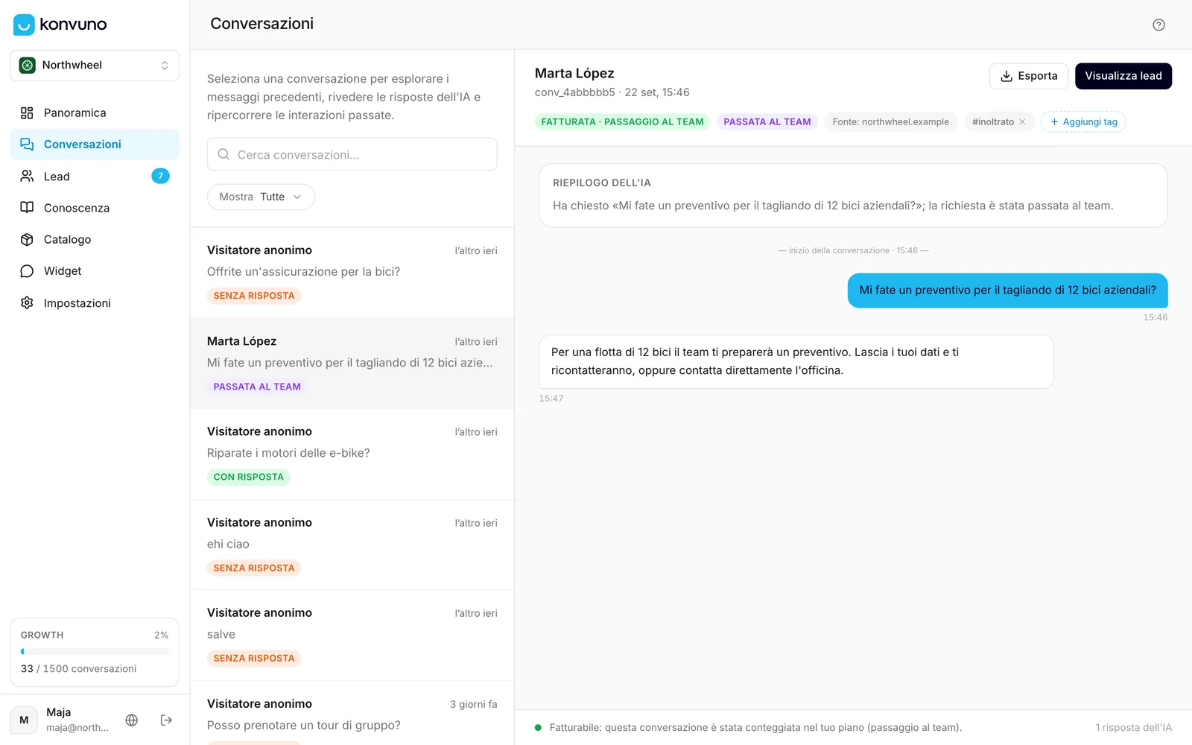Click the '1 risposta dell'IA' text

[1133, 728]
